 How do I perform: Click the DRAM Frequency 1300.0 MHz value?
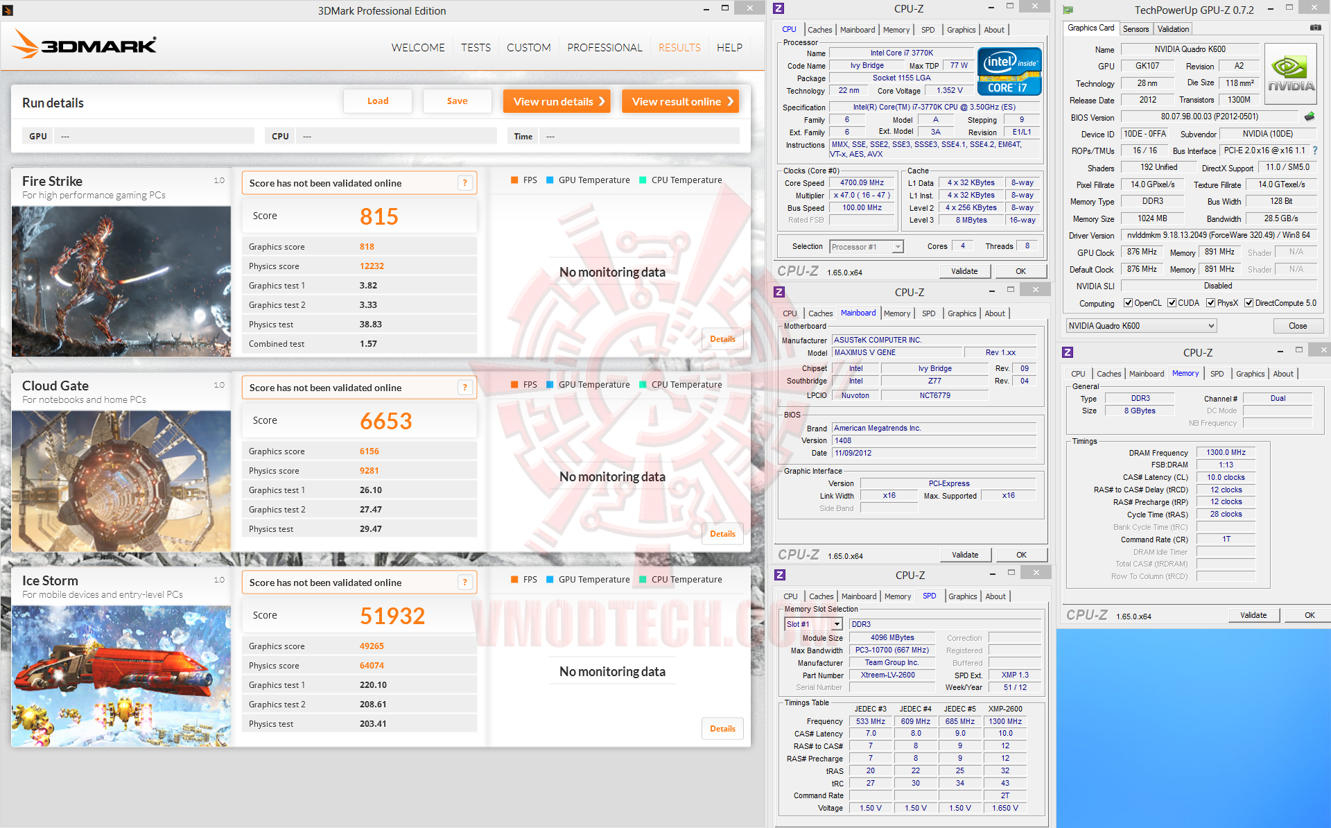click(1226, 452)
